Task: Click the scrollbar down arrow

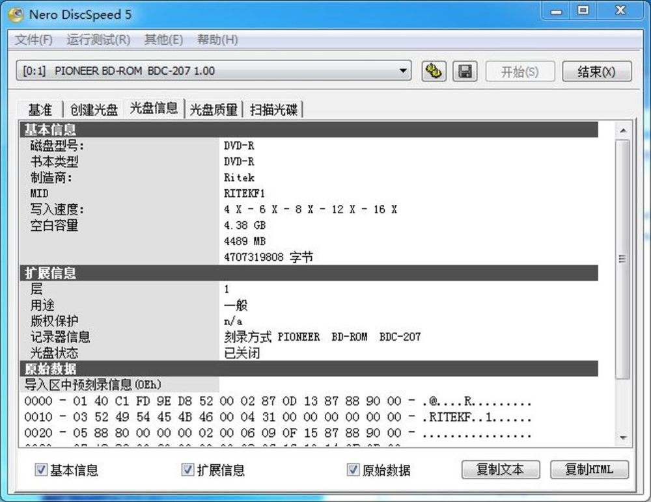Action: point(623,438)
